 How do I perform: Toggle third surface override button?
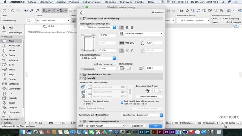pyautogui.click(x=83, y=97)
